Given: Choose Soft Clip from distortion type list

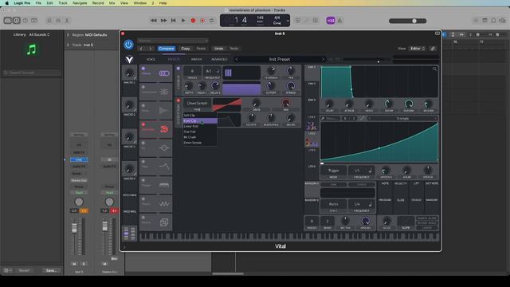Looking at the screenshot, I should 200,115.
